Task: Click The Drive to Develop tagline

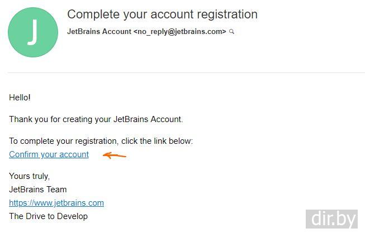Action: [x=49, y=216]
